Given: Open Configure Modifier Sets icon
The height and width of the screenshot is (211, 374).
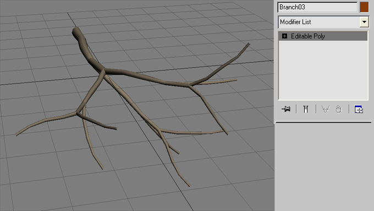Looking at the screenshot, I should tap(359, 109).
